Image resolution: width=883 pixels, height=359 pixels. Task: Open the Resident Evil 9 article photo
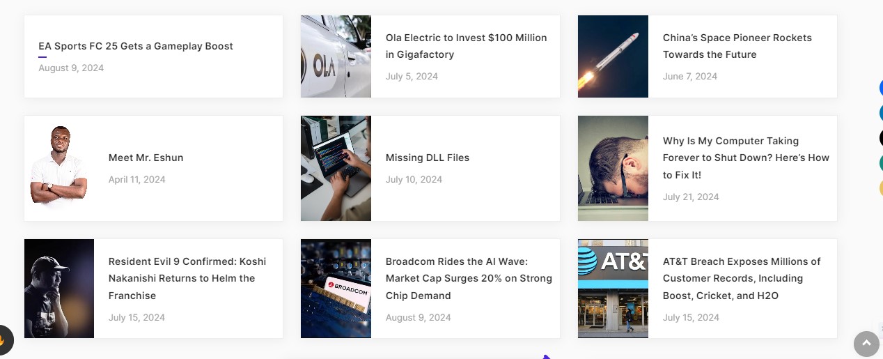pyautogui.click(x=59, y=289)
